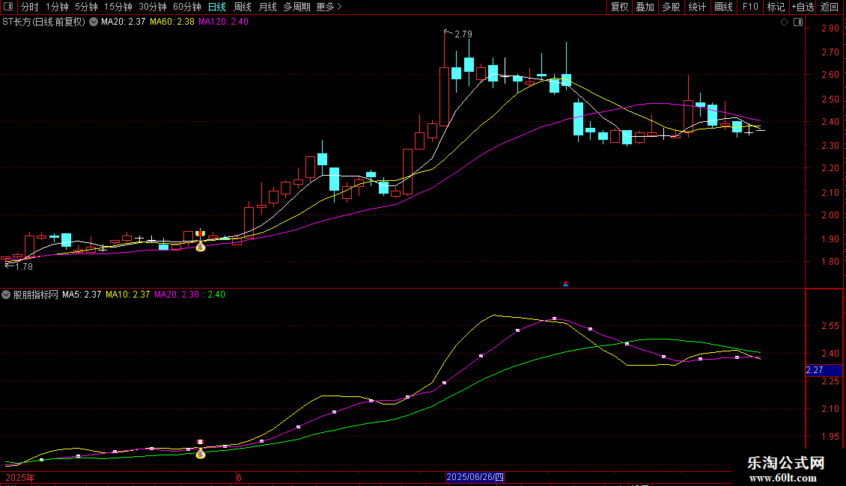The image size is (846, 486).
Task: Click the 2.00 price axis value
Action: tap(830, 215)
